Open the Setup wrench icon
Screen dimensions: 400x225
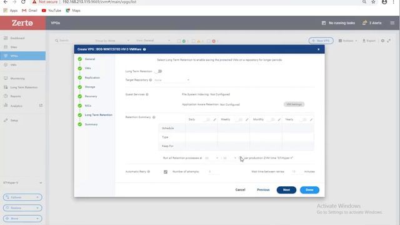pyautogui.click(x=6, y=120)
